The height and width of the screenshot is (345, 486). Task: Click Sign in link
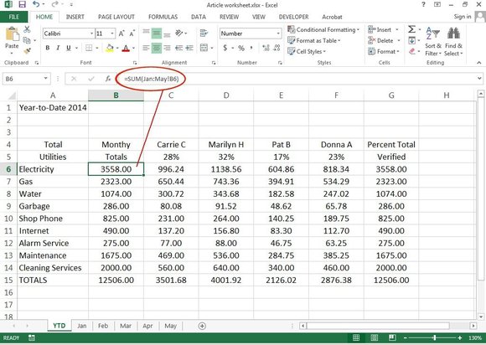[x=463, y=17]
